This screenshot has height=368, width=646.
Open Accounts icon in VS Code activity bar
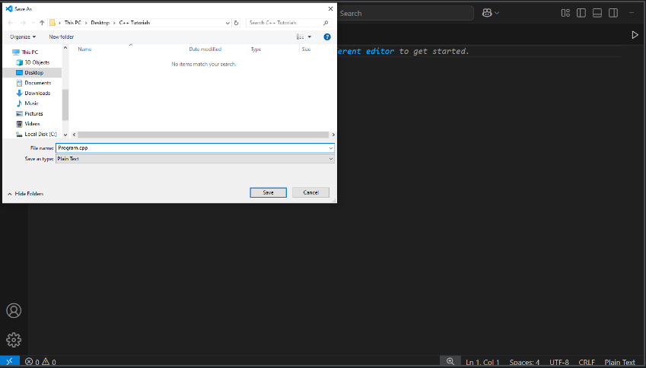(14, 310)
